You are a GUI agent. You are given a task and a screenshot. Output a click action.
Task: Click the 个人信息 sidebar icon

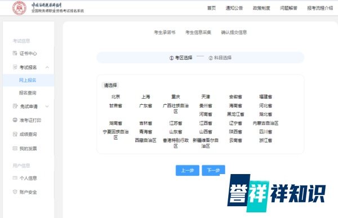pos(15,178)
